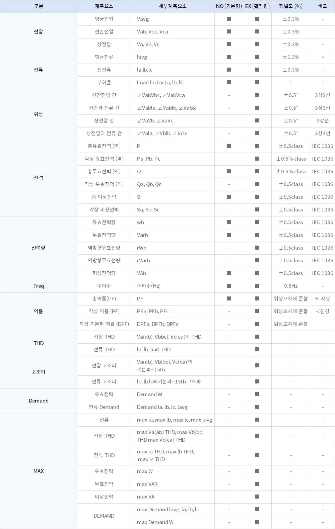Screen dimensions: 335x529
Task: Click the EX (확장형) square mark for 주파수(Hz) row
Action: 257,286
